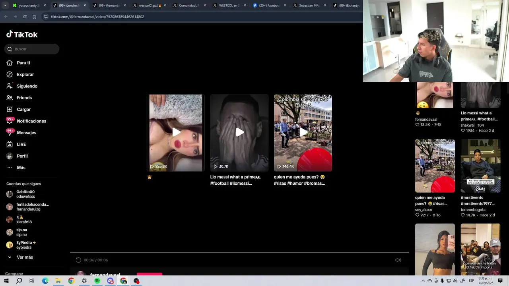Open site information icon in address bar
509x286 pixels.
[45, 17]
